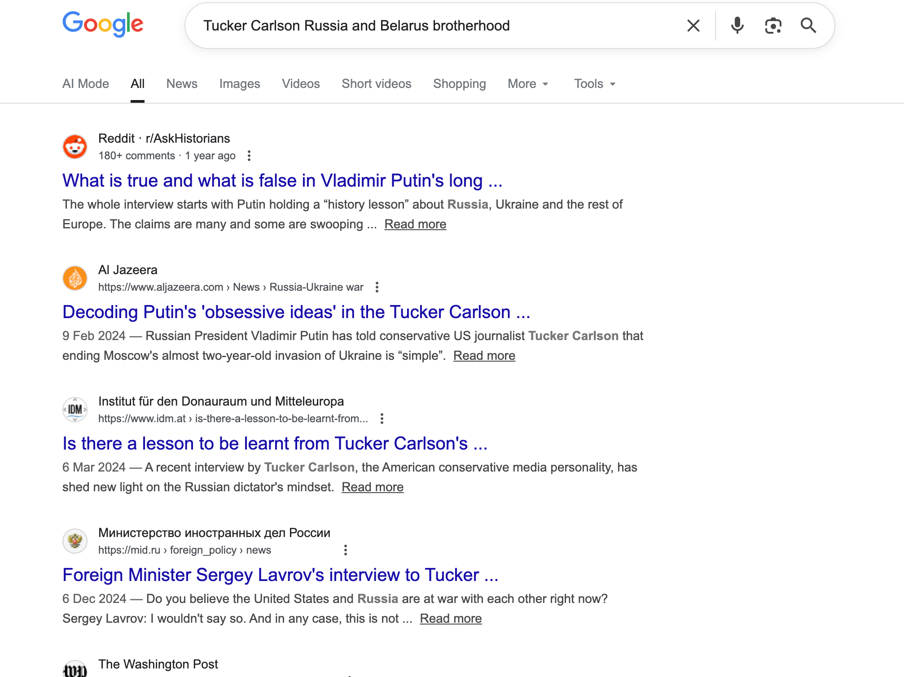Screen dimensions: 904x677
Task: Switch to the Images tab
Action: (240, 83)
